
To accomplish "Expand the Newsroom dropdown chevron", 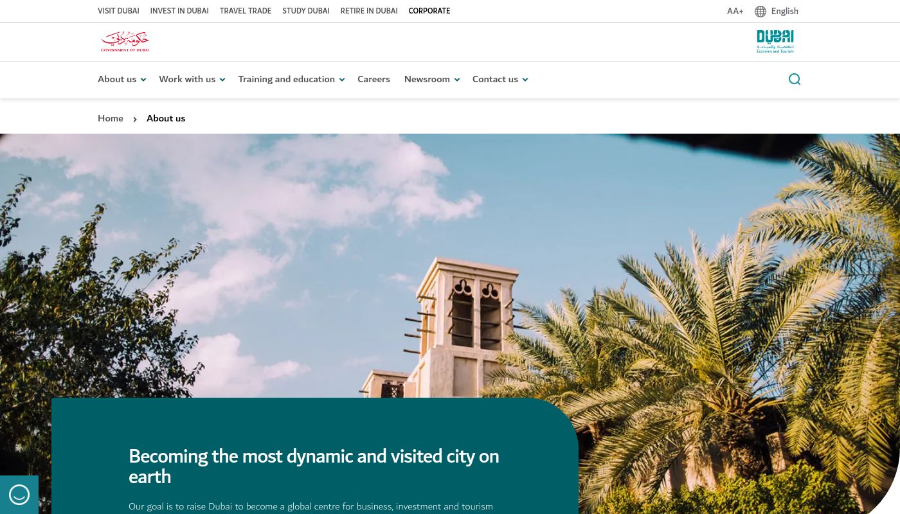I will (x=457, y=80).
